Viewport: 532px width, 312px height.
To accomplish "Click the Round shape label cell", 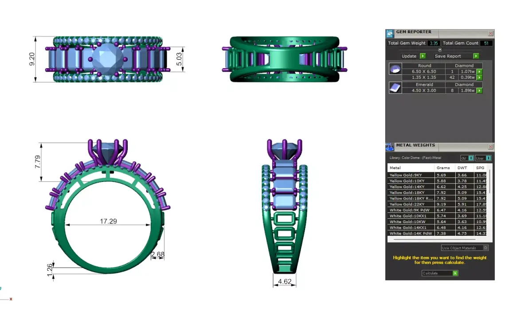I will [x=424, y=65].
